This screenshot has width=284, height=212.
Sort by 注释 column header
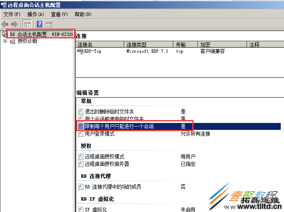point(265,45)
